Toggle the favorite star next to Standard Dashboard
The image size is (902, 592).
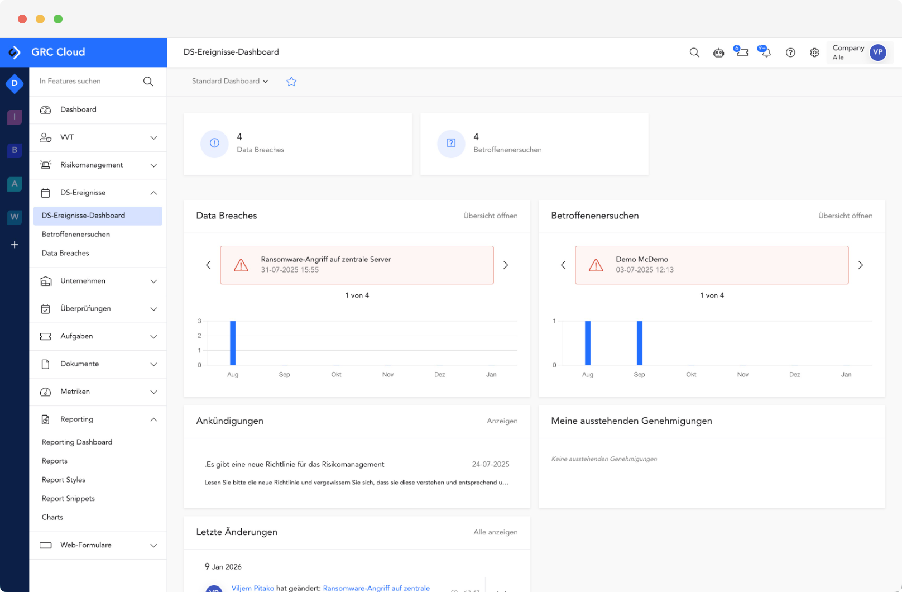pyautogui.click(x=291, y=81)
